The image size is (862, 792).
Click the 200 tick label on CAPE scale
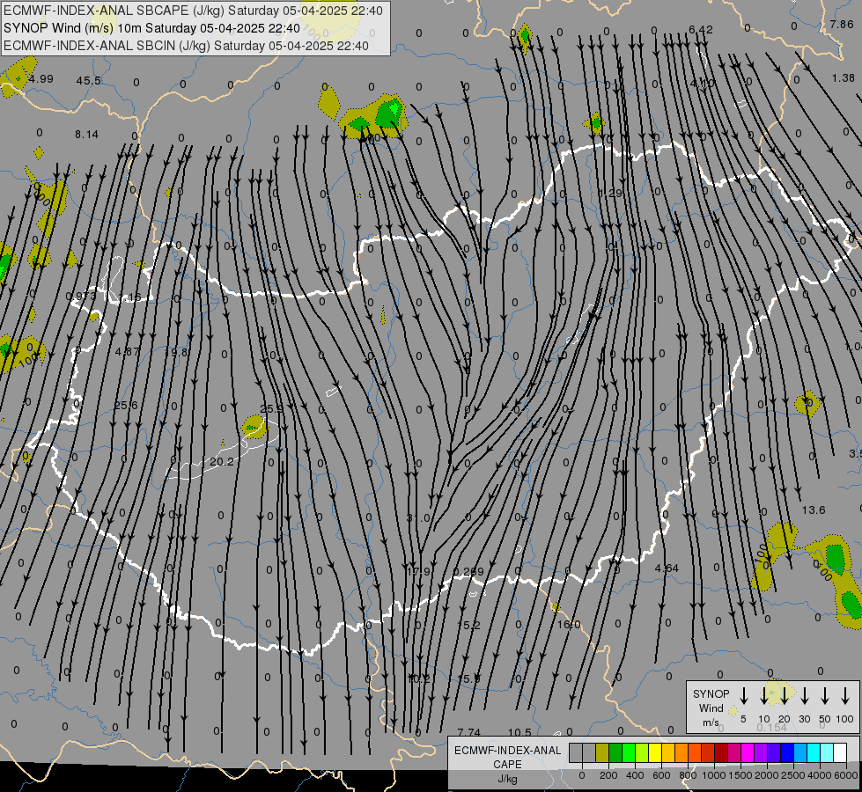click(608, 775)
